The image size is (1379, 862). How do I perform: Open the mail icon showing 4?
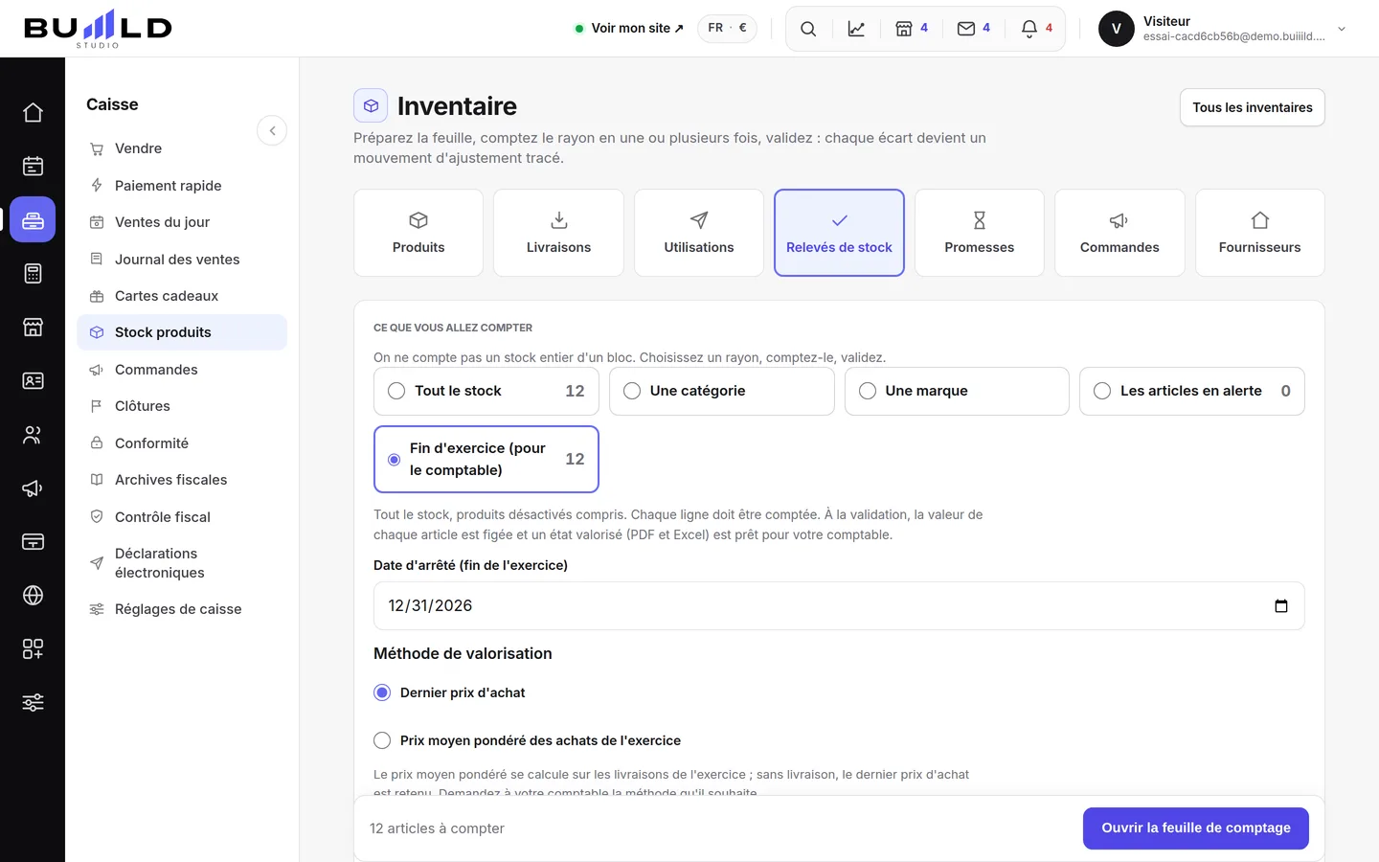point(974,29)
